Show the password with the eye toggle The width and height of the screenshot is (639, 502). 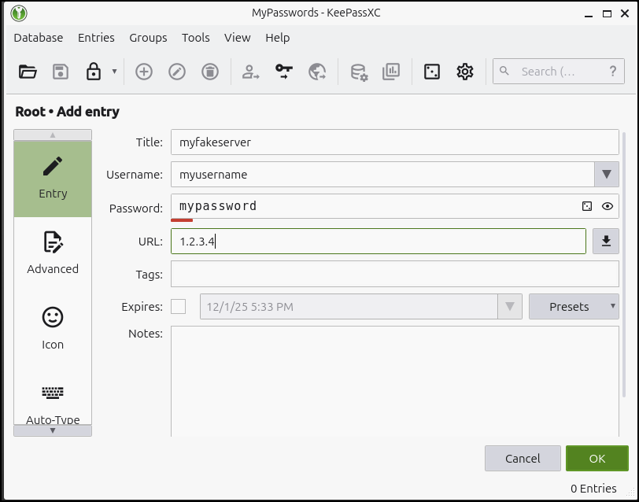click(x=606, y=206)
